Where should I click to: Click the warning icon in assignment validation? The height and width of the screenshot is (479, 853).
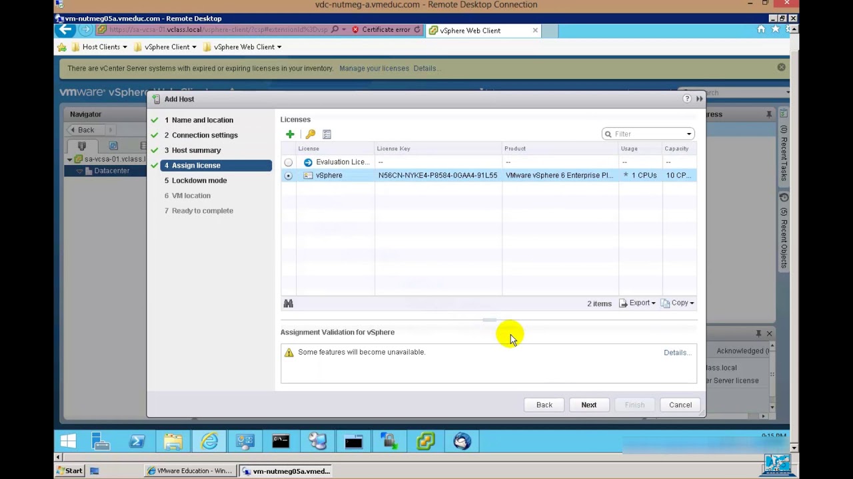[x=289, y=353]
